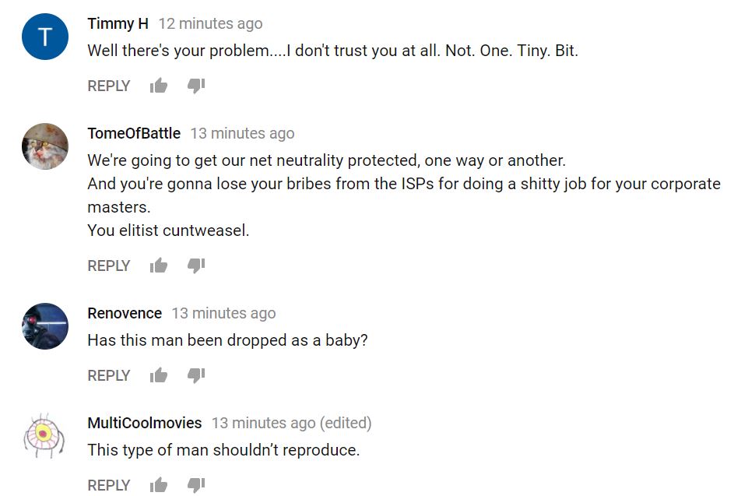Dislike MultiCoolmovies' comment

(x=196, y=485)
